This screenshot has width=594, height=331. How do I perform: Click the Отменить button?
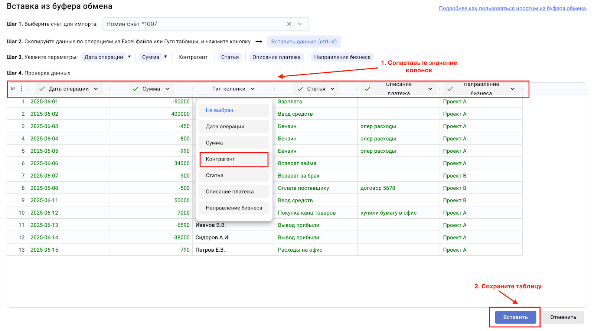point(563,317)
